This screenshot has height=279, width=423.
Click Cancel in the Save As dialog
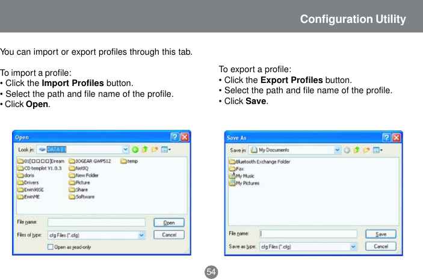point(381,247)
